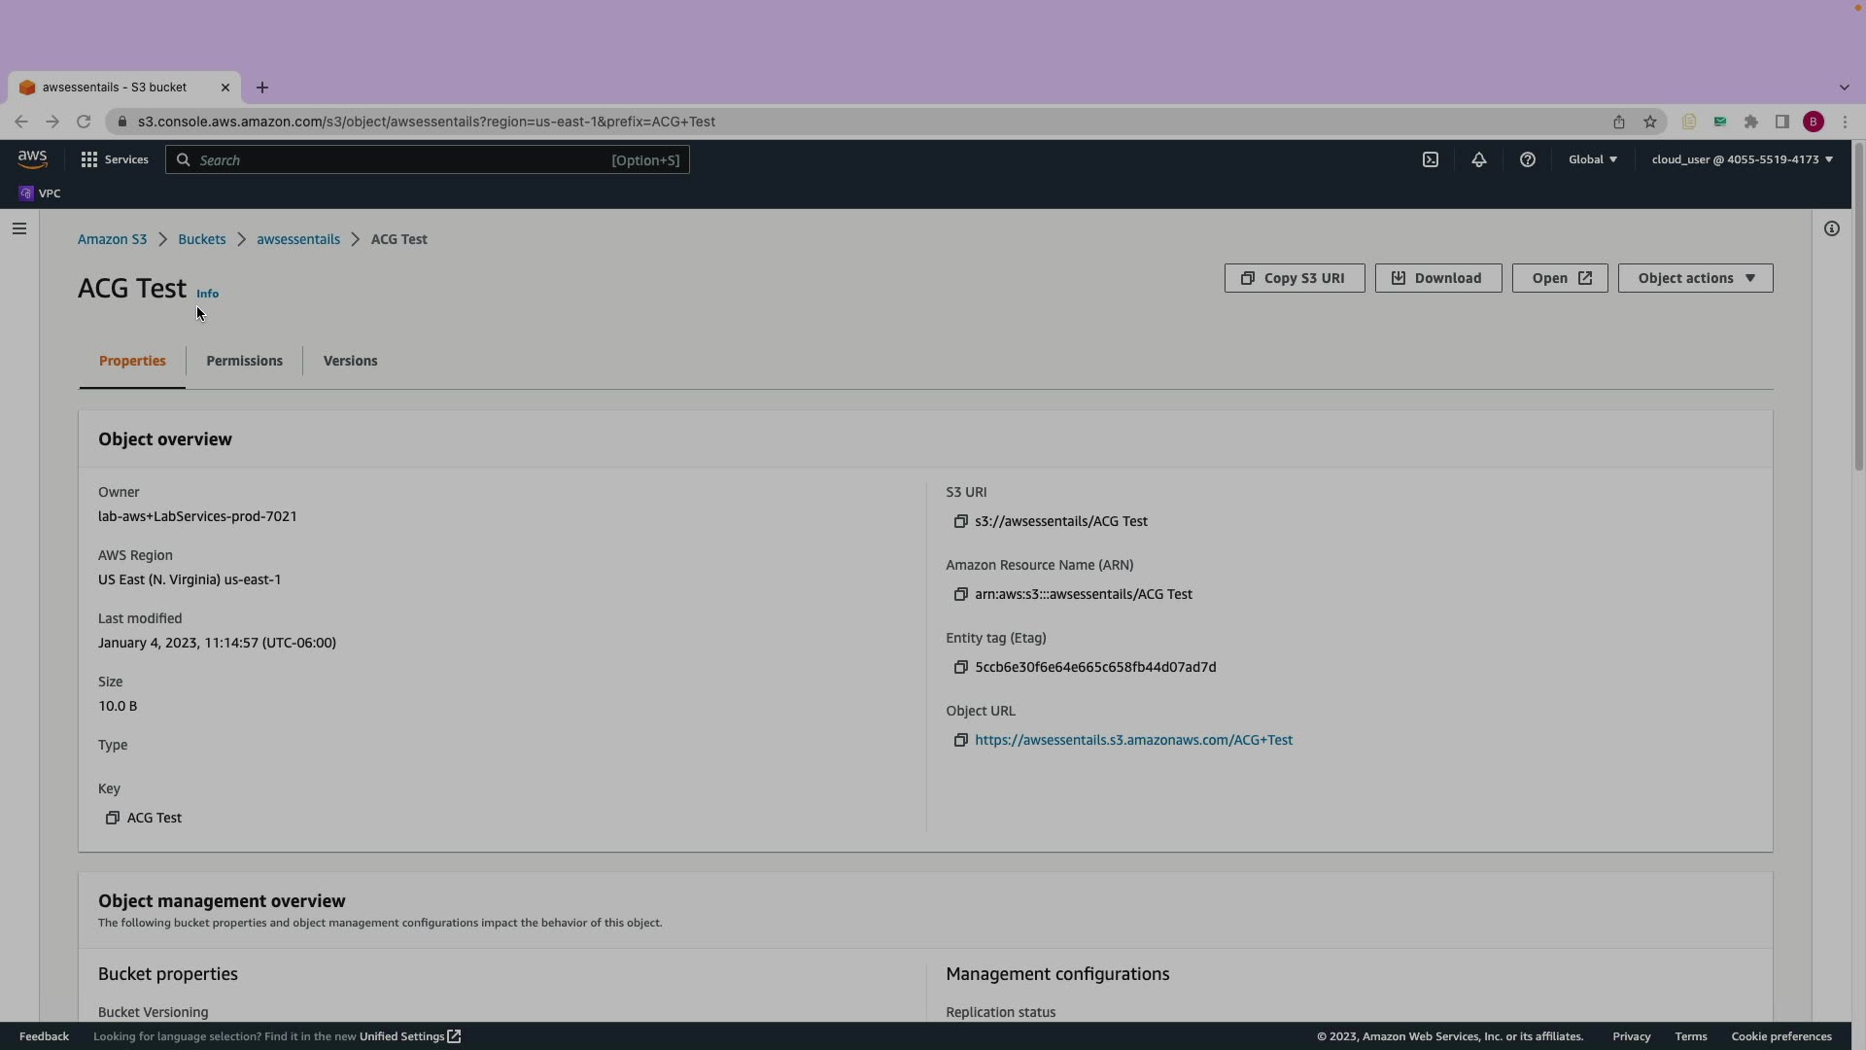Screen dimensions: 1866x1050
Task: Open the cloud_user account dropdown
Action: coord(1742,159)
